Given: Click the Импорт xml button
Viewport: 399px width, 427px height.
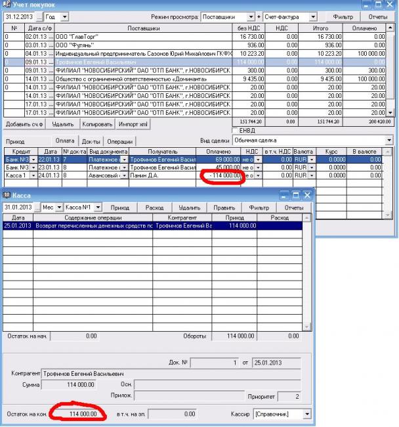Looking at the screenshot, I should [x=134, y=124].
